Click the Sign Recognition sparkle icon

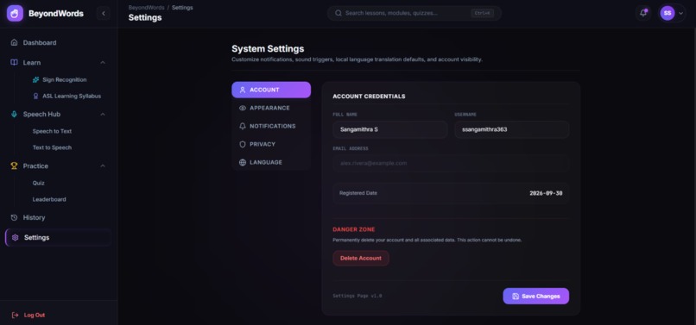point(36,80)
